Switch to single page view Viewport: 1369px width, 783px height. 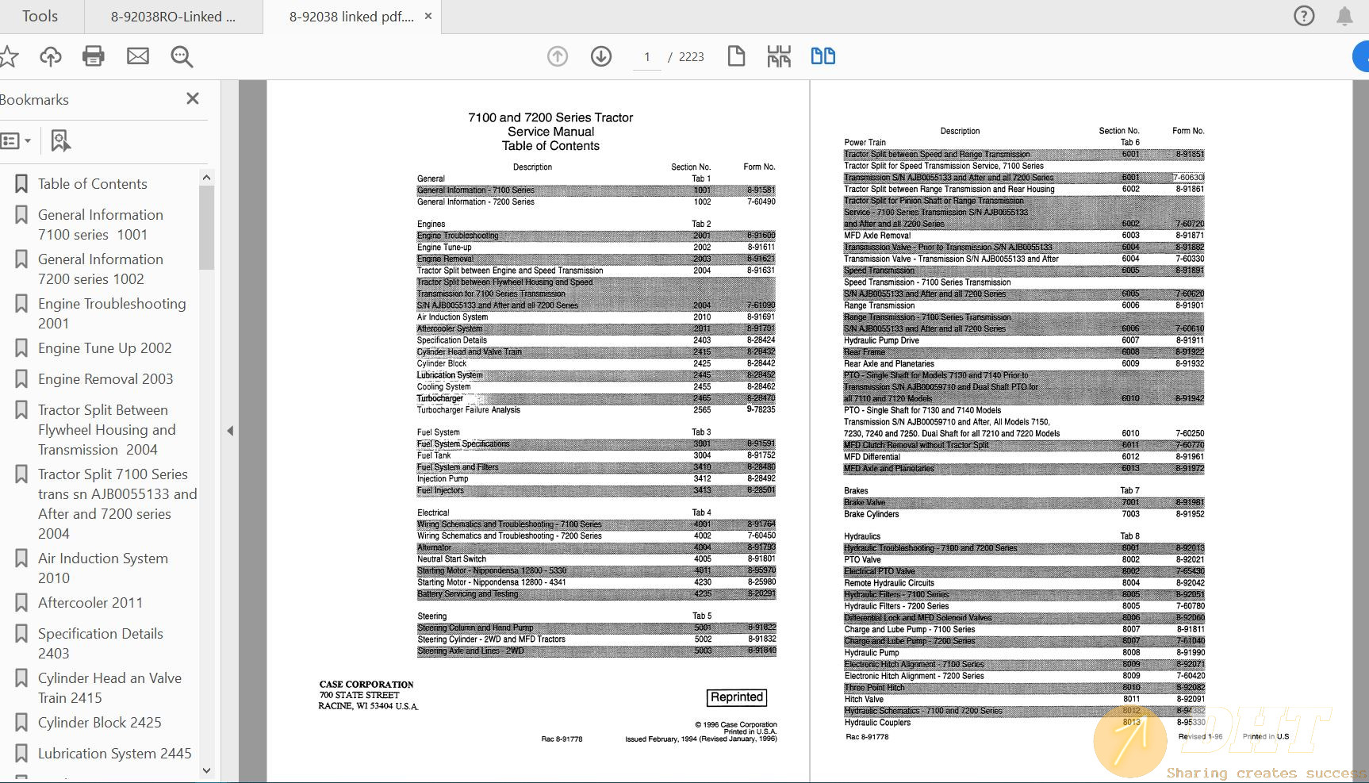coord(736,56)
